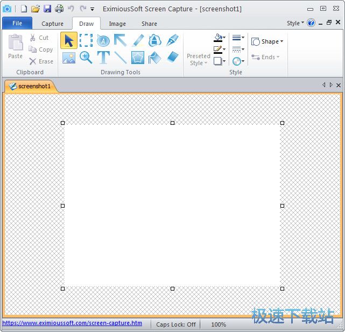345x332 pixels.
Task: Select the Text tool with T icon
Action: pos(103,58)
